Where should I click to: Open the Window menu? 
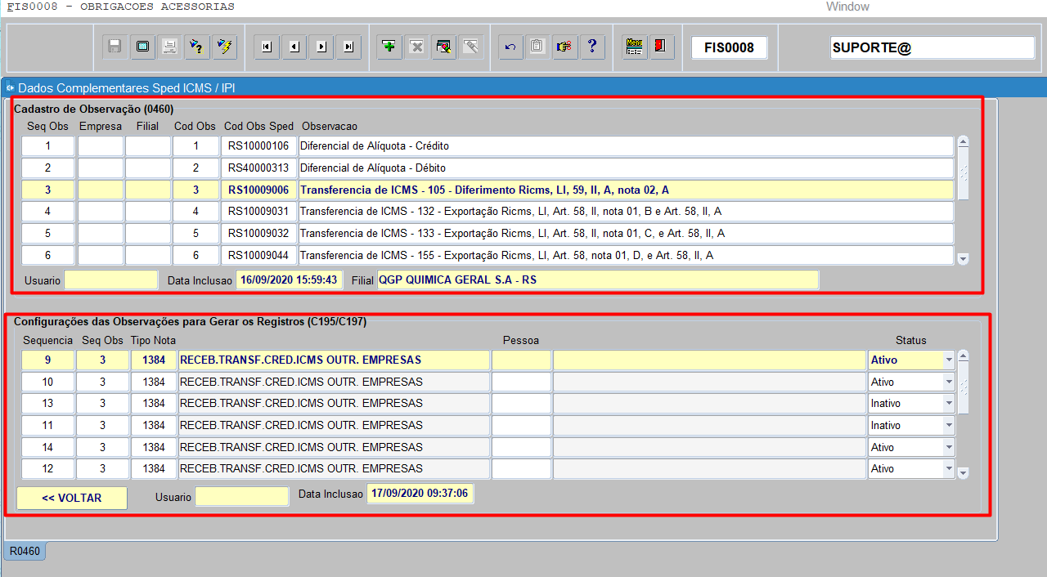click(x=847, y=7)
